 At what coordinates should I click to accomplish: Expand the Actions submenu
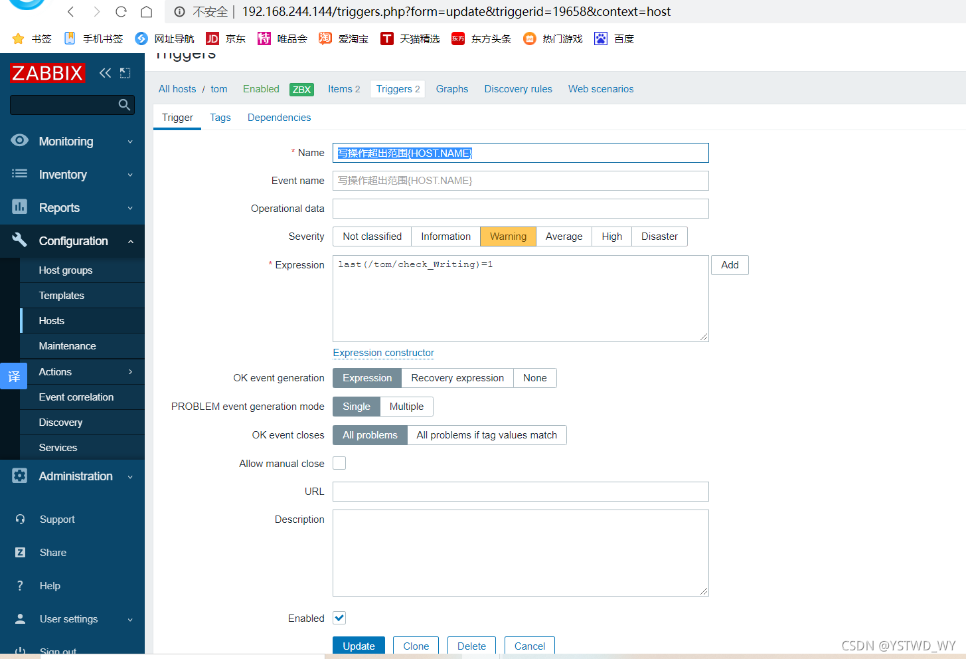pyautogui.click(x=82, y=372)
